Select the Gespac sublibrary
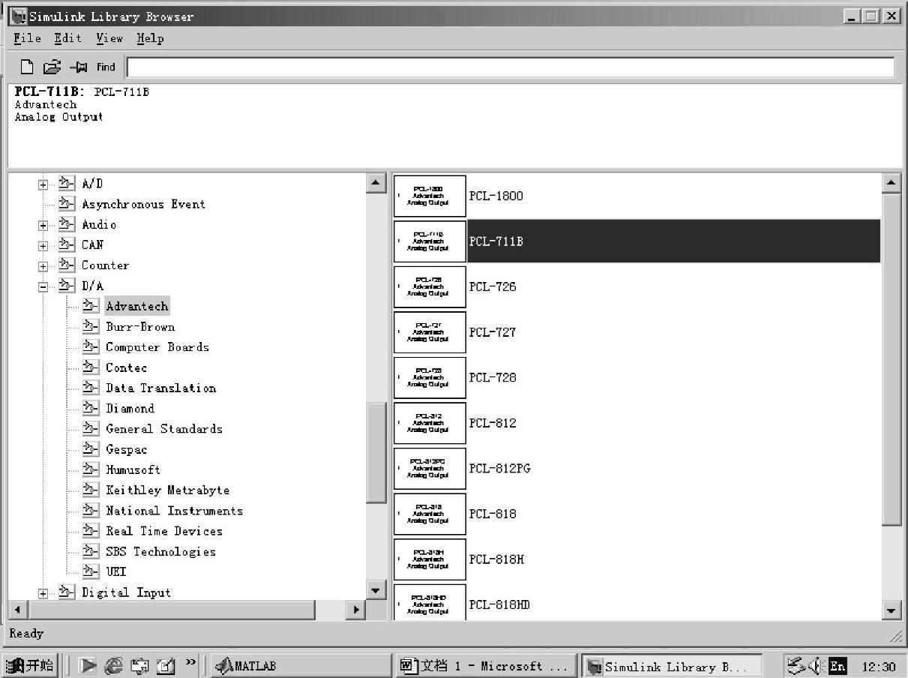The width and height of the screenshot is (908, 678). [x=126, y=449]
